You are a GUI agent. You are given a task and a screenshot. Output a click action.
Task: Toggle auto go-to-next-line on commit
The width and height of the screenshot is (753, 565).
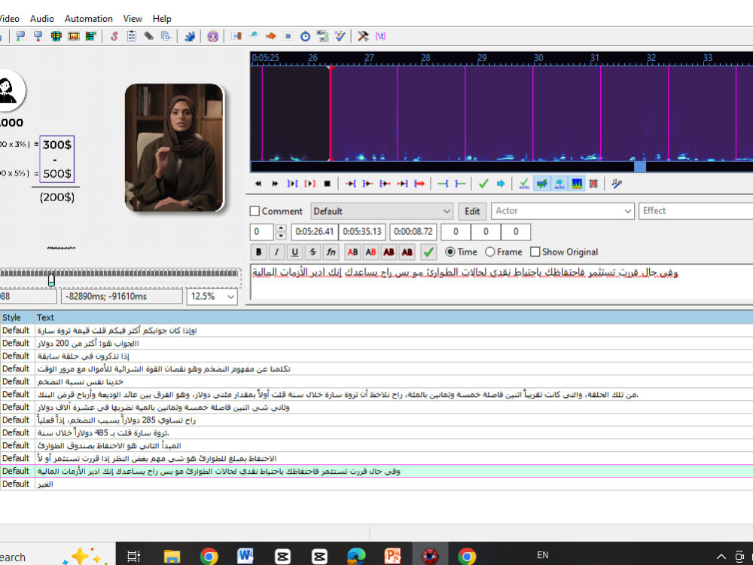coord(541,184)
